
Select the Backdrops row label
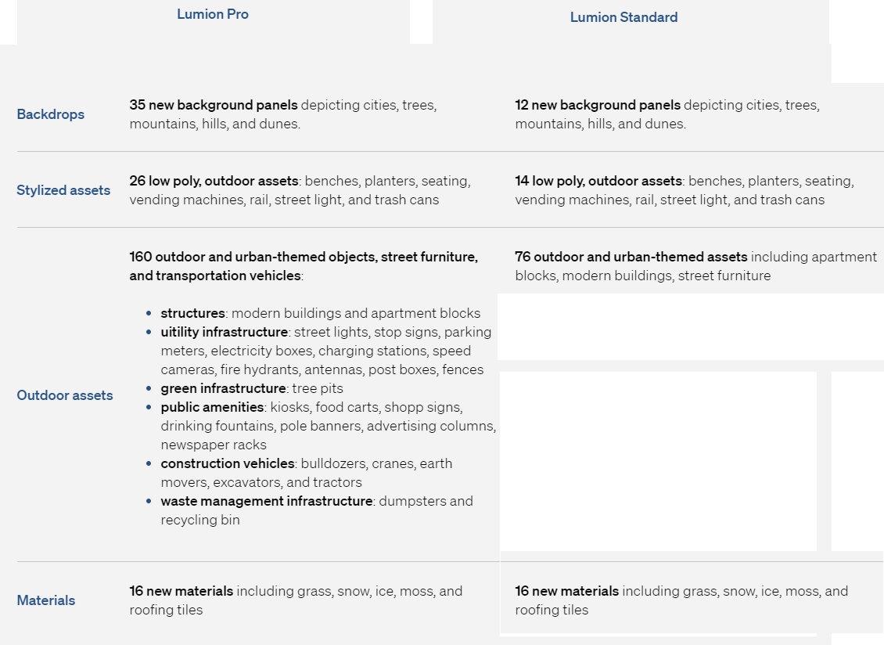pyautogui.click(x=50, y=114)
